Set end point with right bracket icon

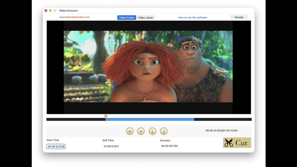click(164, 131)
